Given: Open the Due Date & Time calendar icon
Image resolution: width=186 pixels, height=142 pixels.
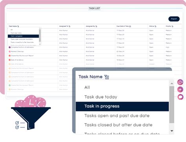Looking at the screenshot, I should pyautogui.click(x=130, y=26).
